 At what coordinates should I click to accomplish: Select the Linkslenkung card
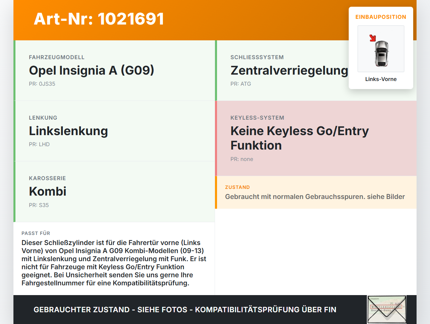(x=114, y=131)
